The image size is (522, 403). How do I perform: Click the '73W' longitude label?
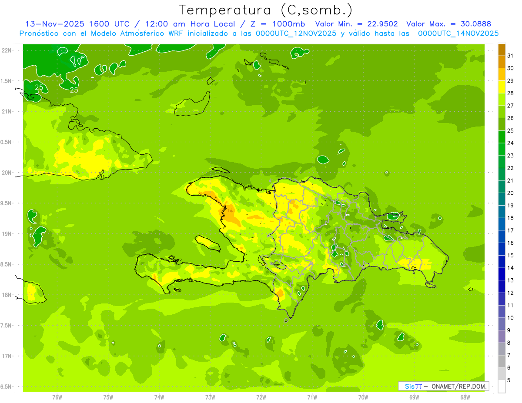point(210,397)
